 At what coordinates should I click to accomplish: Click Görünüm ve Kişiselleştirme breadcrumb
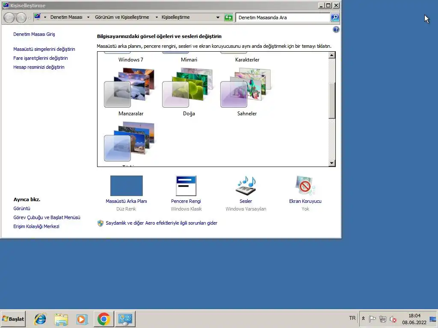(122, 17)
